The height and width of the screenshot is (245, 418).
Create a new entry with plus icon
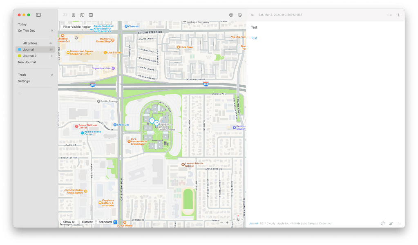(399, 15)
